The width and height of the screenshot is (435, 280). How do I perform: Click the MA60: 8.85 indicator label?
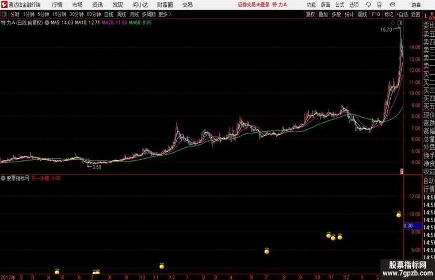pos(140,23)
